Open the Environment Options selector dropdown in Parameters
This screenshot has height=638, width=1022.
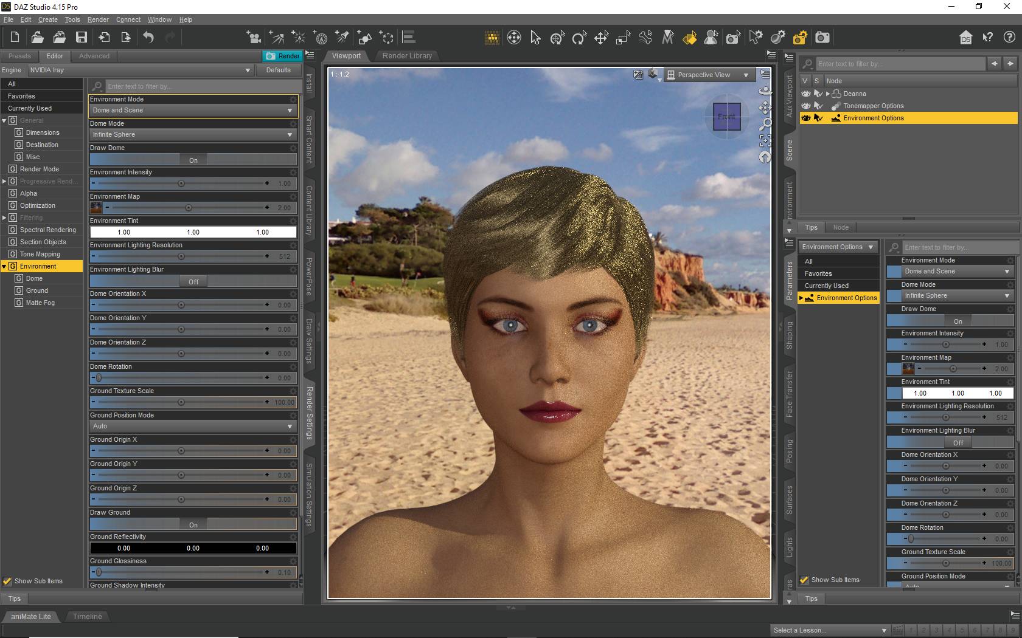(x=838, y=247)
